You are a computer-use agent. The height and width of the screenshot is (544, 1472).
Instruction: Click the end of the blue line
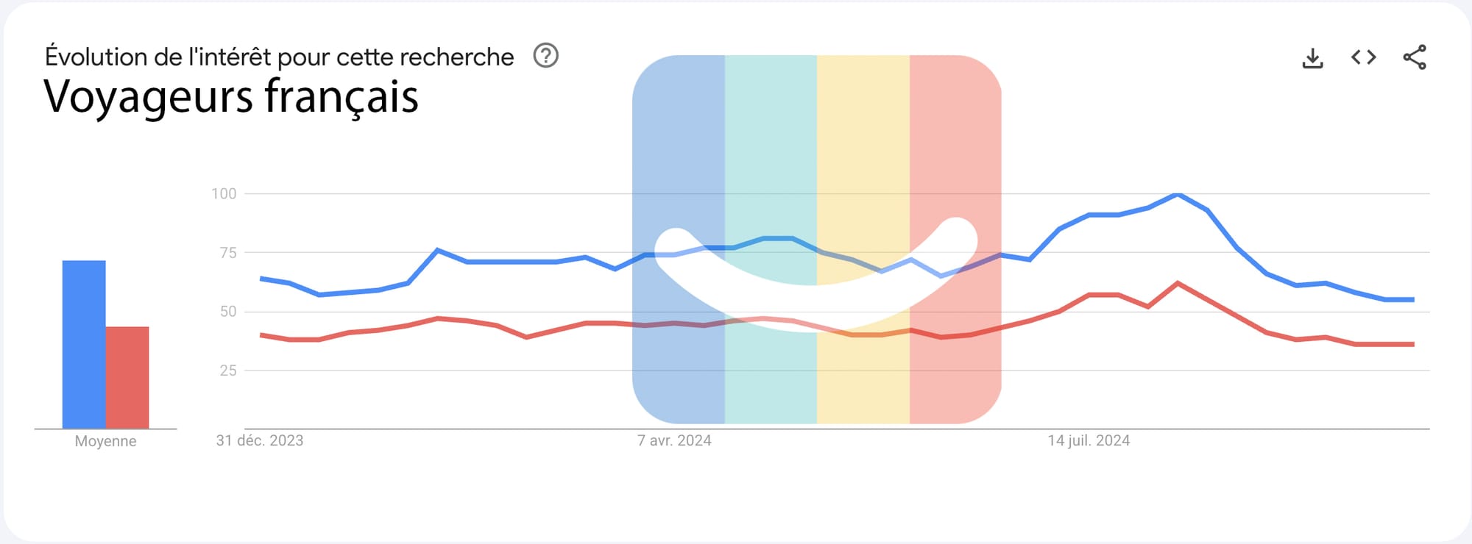1412,300
